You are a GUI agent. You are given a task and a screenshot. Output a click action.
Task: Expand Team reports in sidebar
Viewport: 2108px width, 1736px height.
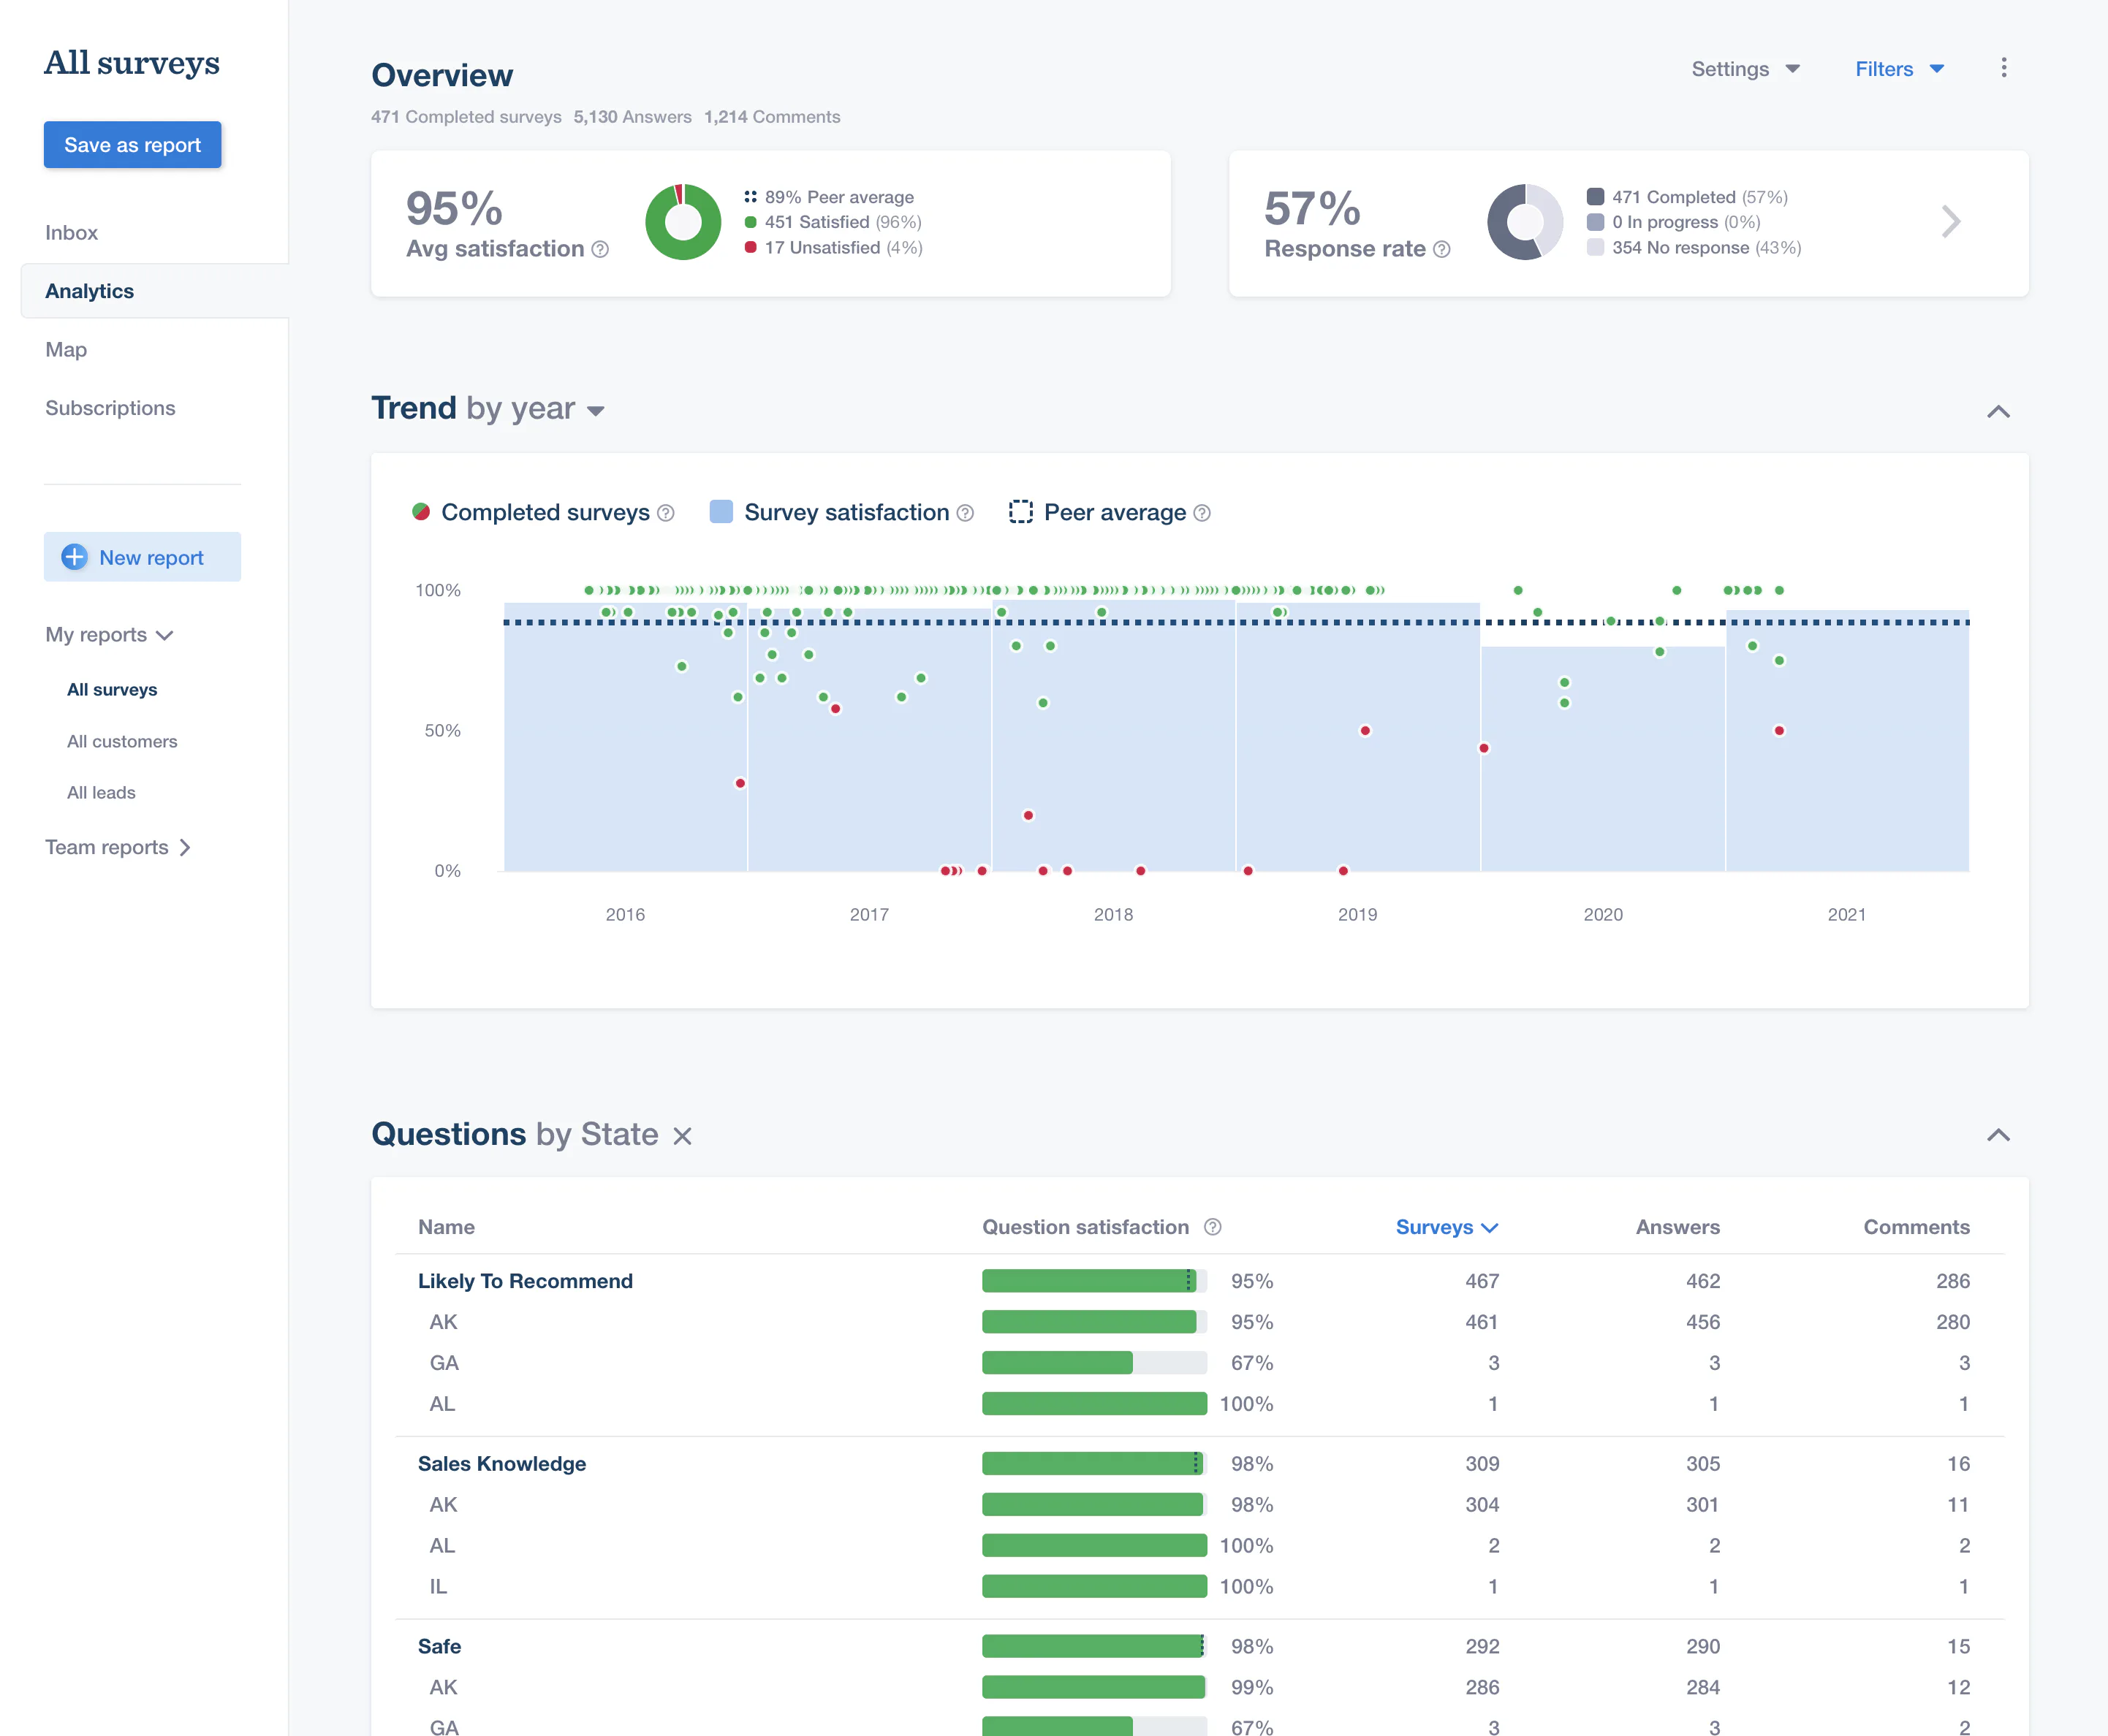click(118, 847)
